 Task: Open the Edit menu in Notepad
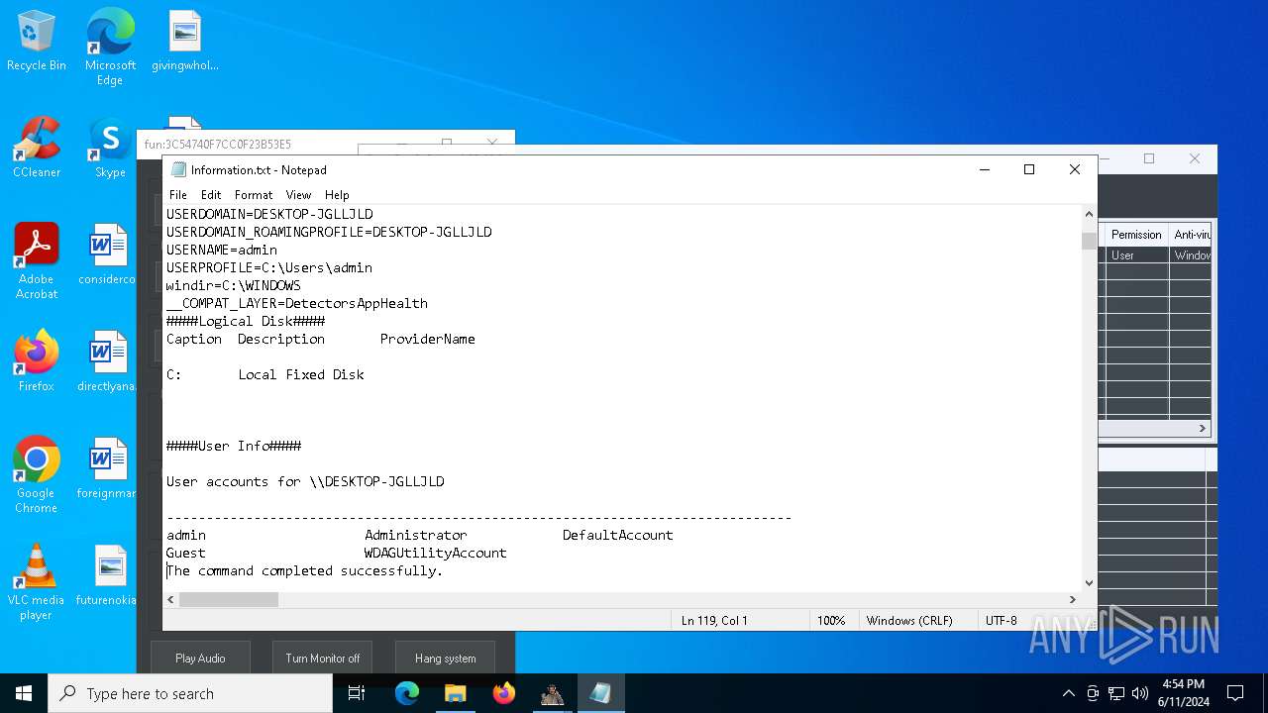coord(211,195)
